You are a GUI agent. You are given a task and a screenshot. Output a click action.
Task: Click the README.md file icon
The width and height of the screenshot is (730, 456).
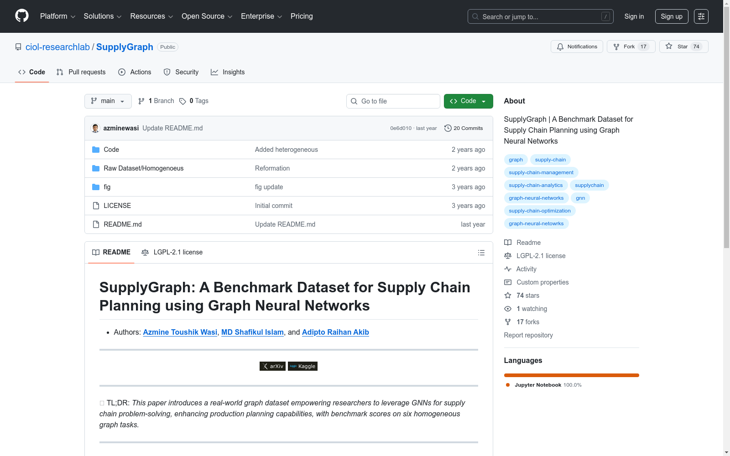96,224
